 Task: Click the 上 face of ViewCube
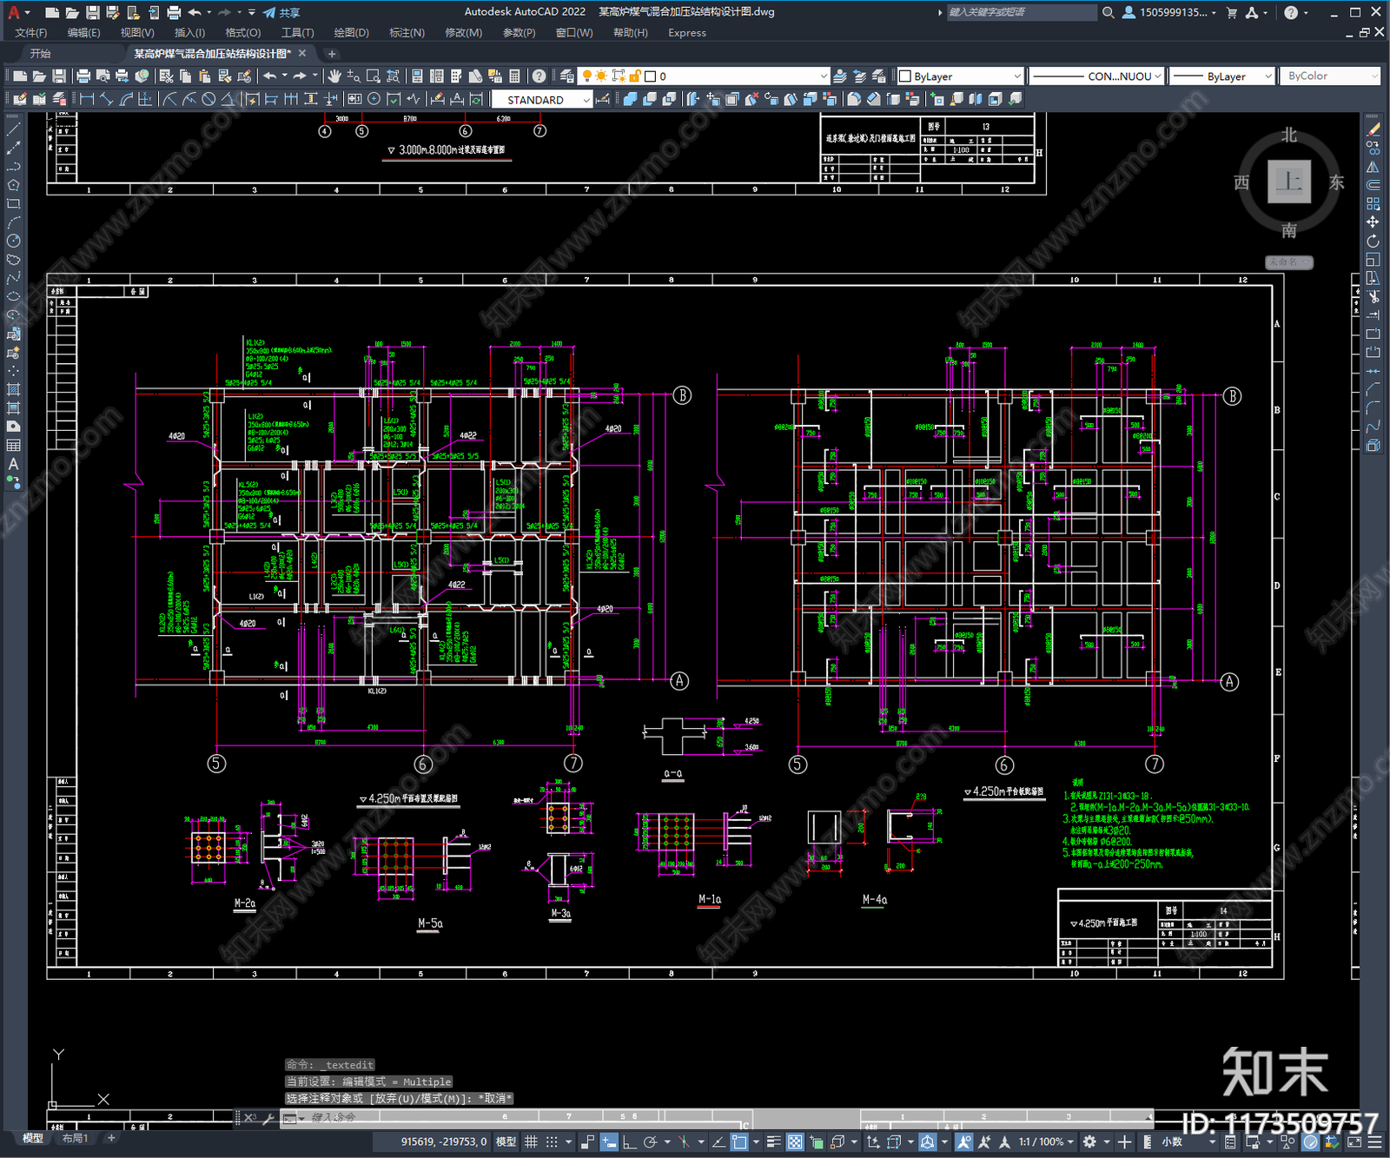click(1288, 182)
